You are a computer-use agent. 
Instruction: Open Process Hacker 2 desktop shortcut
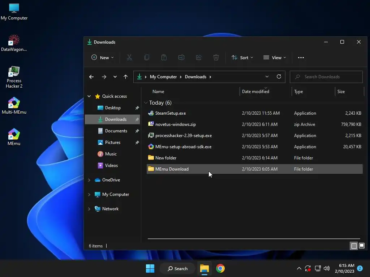[x=14, y=77]
